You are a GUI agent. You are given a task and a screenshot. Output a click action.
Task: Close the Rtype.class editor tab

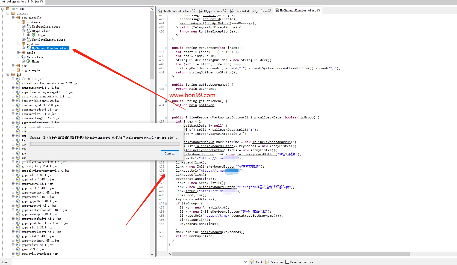(x=224, y=11)
